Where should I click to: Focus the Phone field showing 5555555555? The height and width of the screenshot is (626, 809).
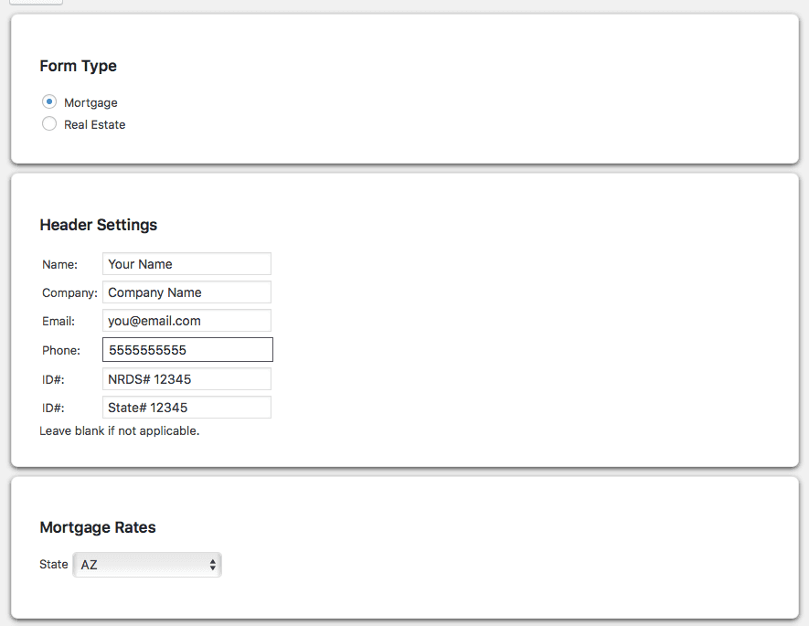click(187, 350)
